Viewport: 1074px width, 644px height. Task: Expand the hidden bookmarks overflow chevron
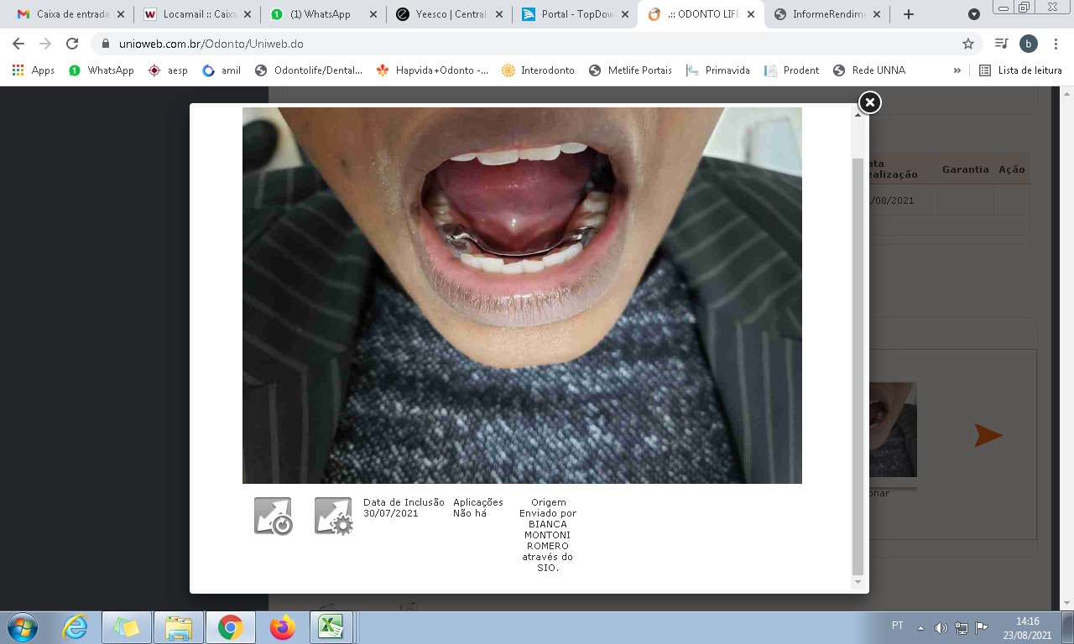[957, 70]
